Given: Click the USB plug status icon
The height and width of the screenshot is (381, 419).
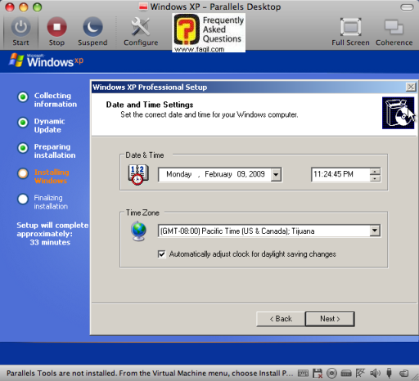Looking at the screenshot, I should 390,373.
